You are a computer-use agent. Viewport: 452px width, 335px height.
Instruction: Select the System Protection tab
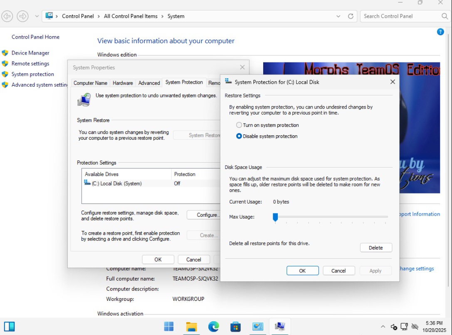click(184, 82)
